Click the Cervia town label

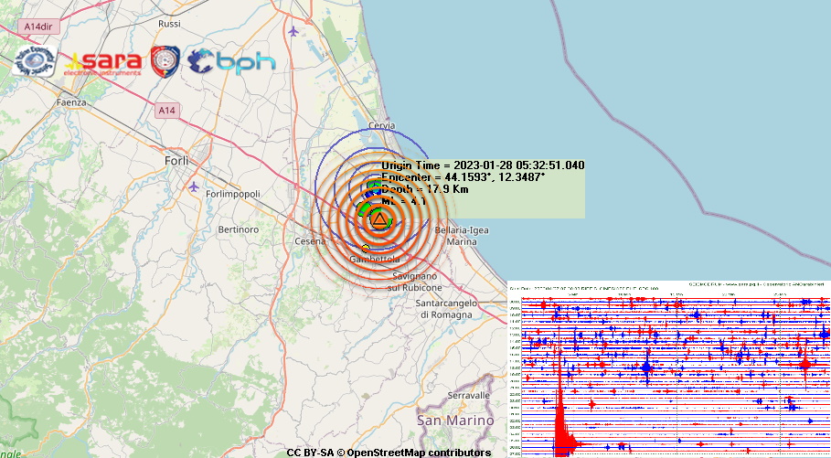tap(380, 125)
